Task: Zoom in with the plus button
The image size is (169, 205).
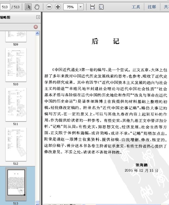Action: [58, 7]
